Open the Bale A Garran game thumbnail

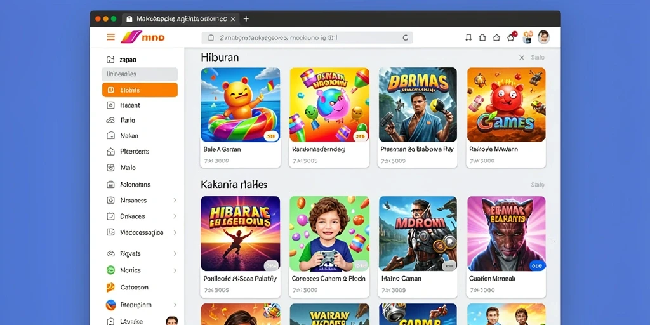click(241, 105)
